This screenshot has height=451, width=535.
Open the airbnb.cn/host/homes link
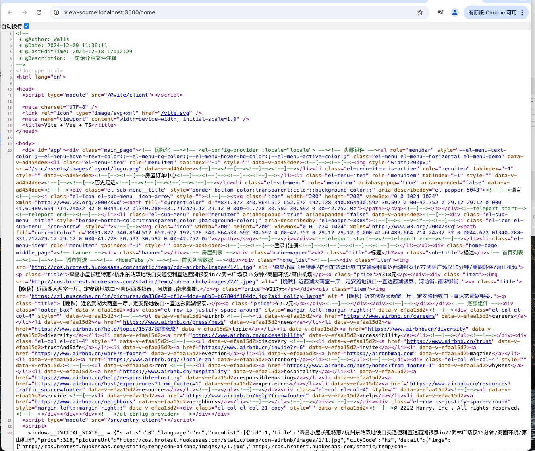tap(359, 366)
